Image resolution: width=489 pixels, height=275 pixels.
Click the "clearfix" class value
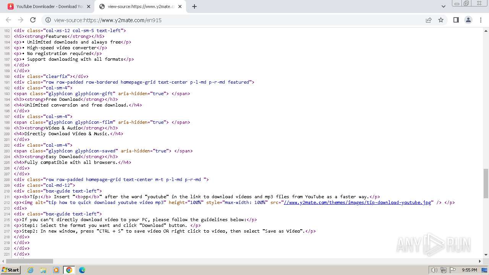pos(57,76)
